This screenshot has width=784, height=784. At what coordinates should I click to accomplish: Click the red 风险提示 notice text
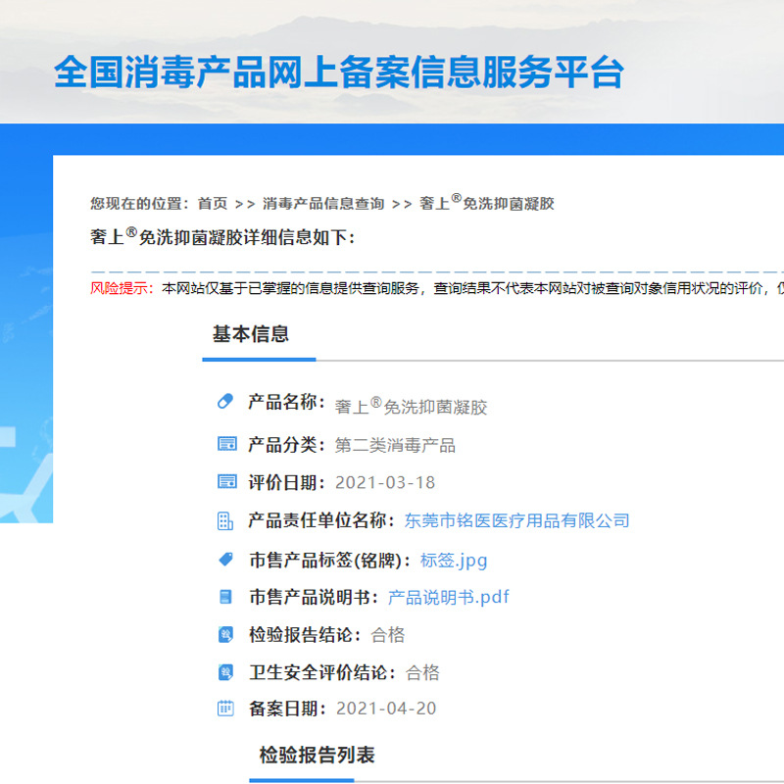[x=122, y=288]
